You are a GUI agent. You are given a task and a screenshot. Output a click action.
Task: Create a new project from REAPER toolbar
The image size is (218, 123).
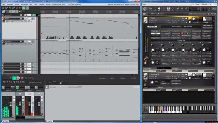(x=3, y=8)
